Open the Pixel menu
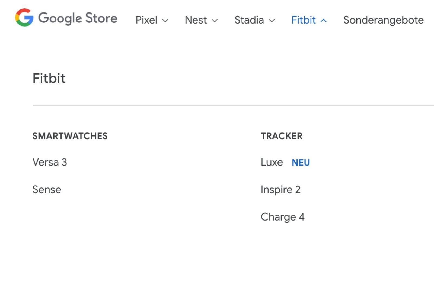The width and height of the screenshot is (434, 298). pyautogui.click(x=146, y=20)
